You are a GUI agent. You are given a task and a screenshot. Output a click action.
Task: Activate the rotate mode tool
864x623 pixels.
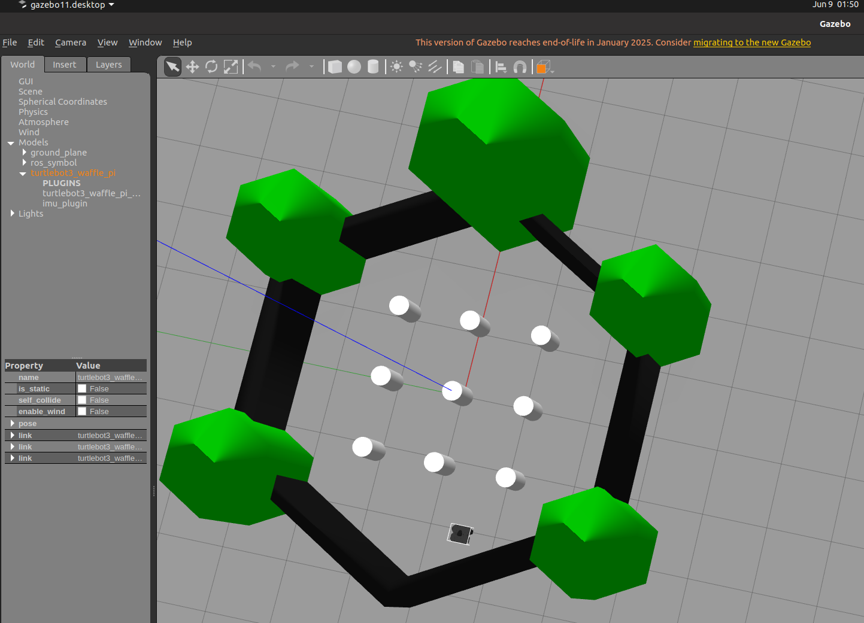(x=211, y=66)
